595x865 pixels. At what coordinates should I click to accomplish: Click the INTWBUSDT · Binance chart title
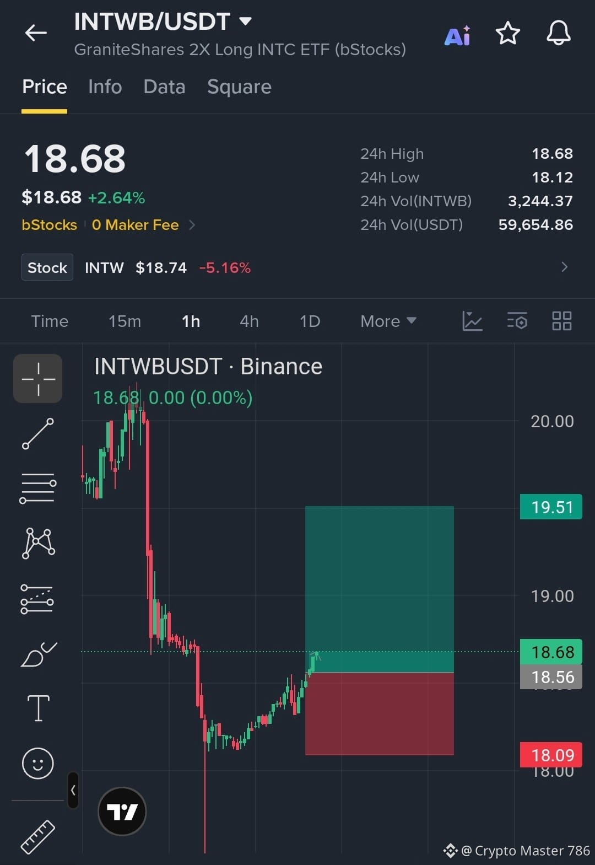[208, 367]
